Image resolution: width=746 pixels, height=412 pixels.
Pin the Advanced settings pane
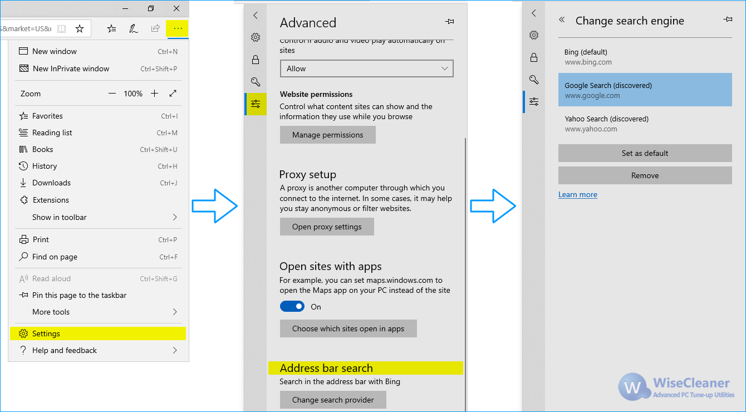point(450,21)
